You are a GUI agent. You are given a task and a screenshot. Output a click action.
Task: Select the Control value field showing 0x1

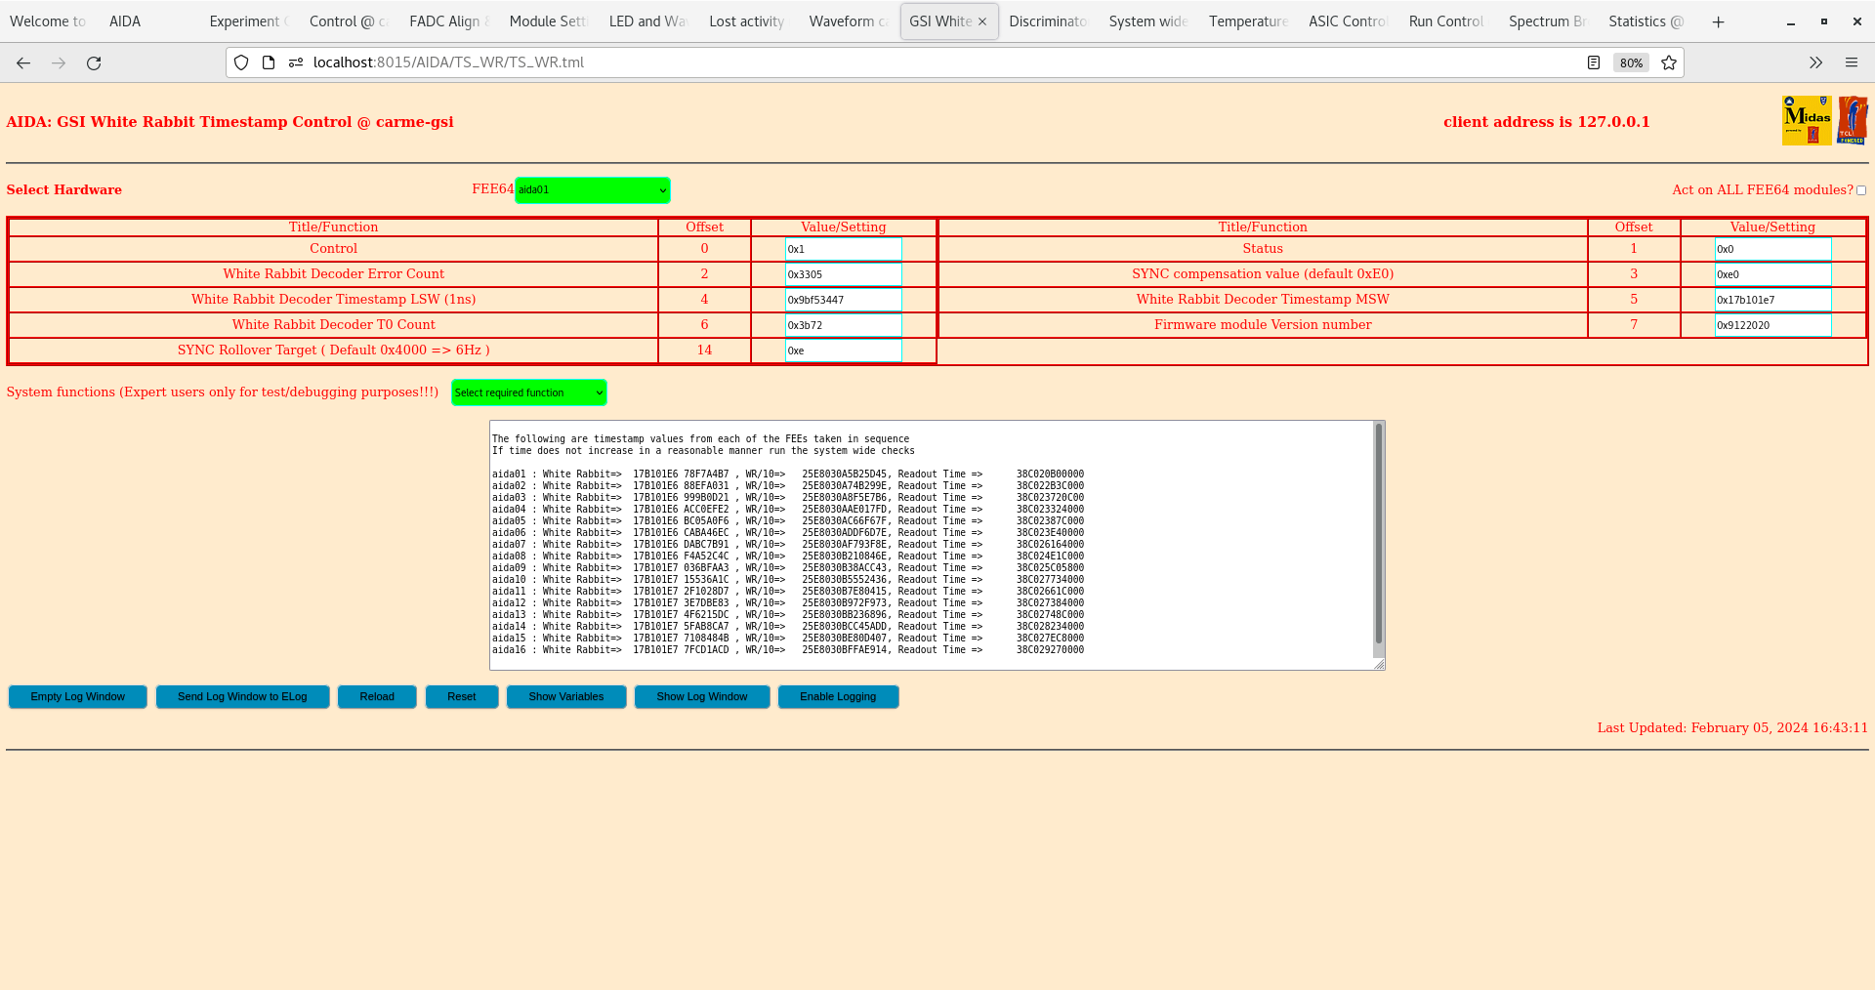(x=843, y=249)
